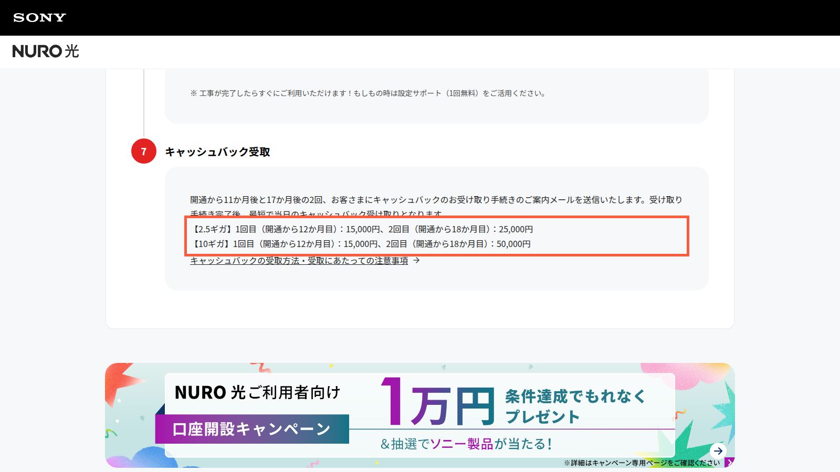Click the paragraph beginning 開通から11か月後と17か月後
This screenshot has width=840, height=472.
[436, 207]
